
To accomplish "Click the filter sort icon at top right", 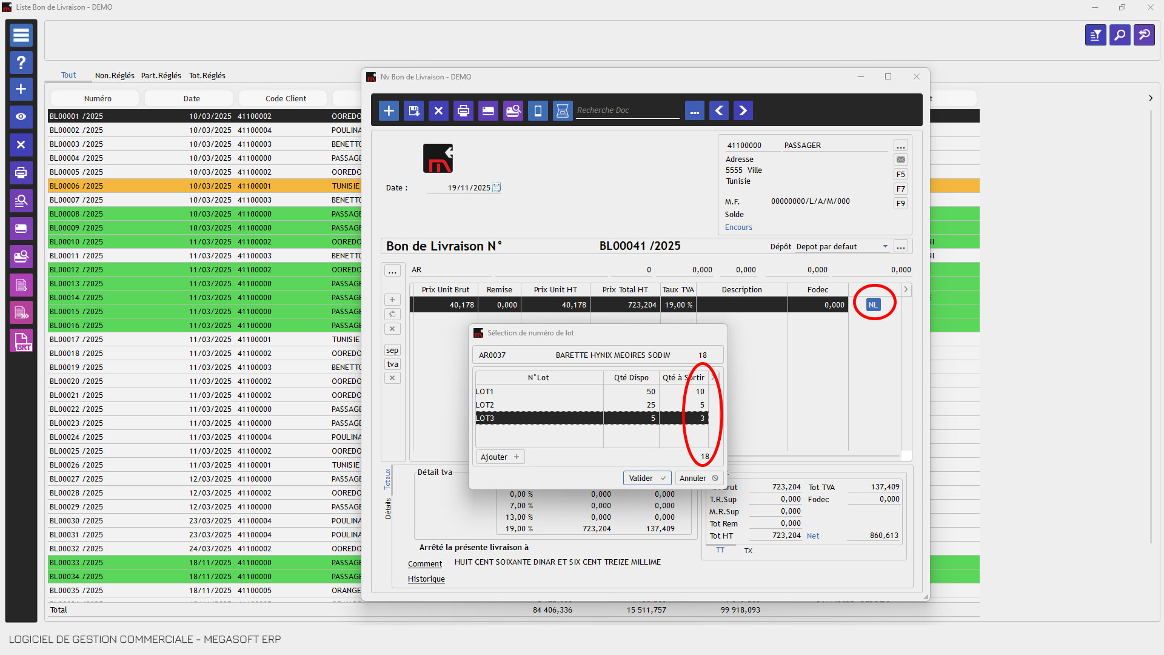I will (1095, 35).
